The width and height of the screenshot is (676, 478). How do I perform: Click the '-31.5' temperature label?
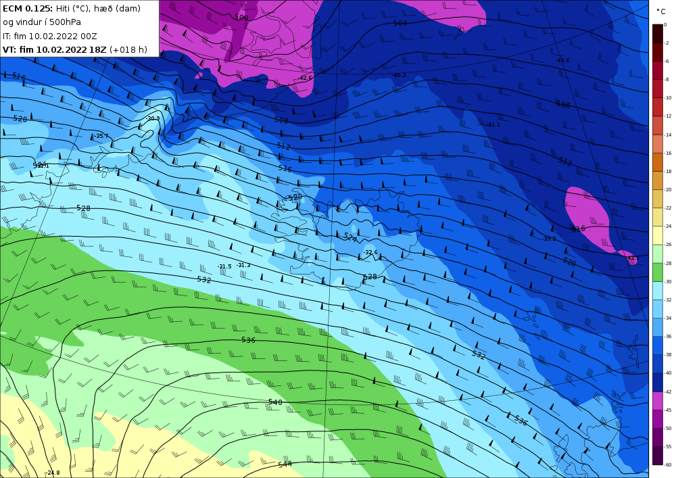(224, 267)
